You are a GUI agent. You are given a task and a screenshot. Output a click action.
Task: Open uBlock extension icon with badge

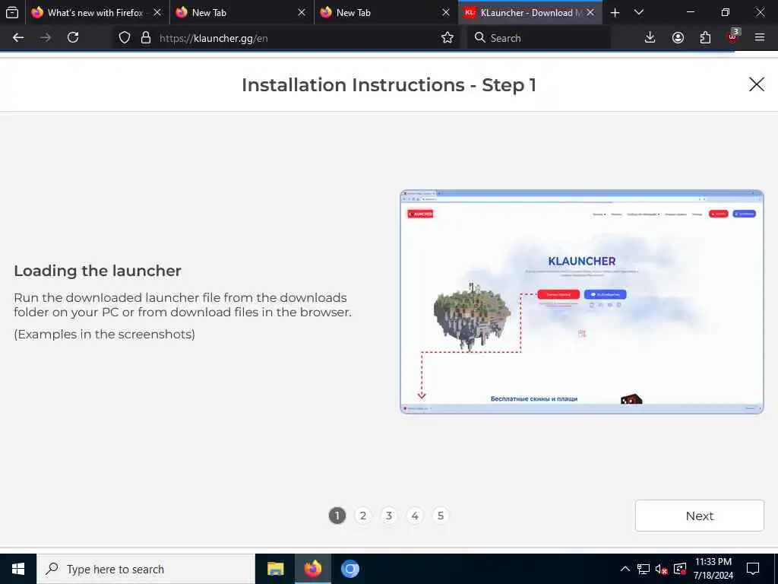[733, 36]
